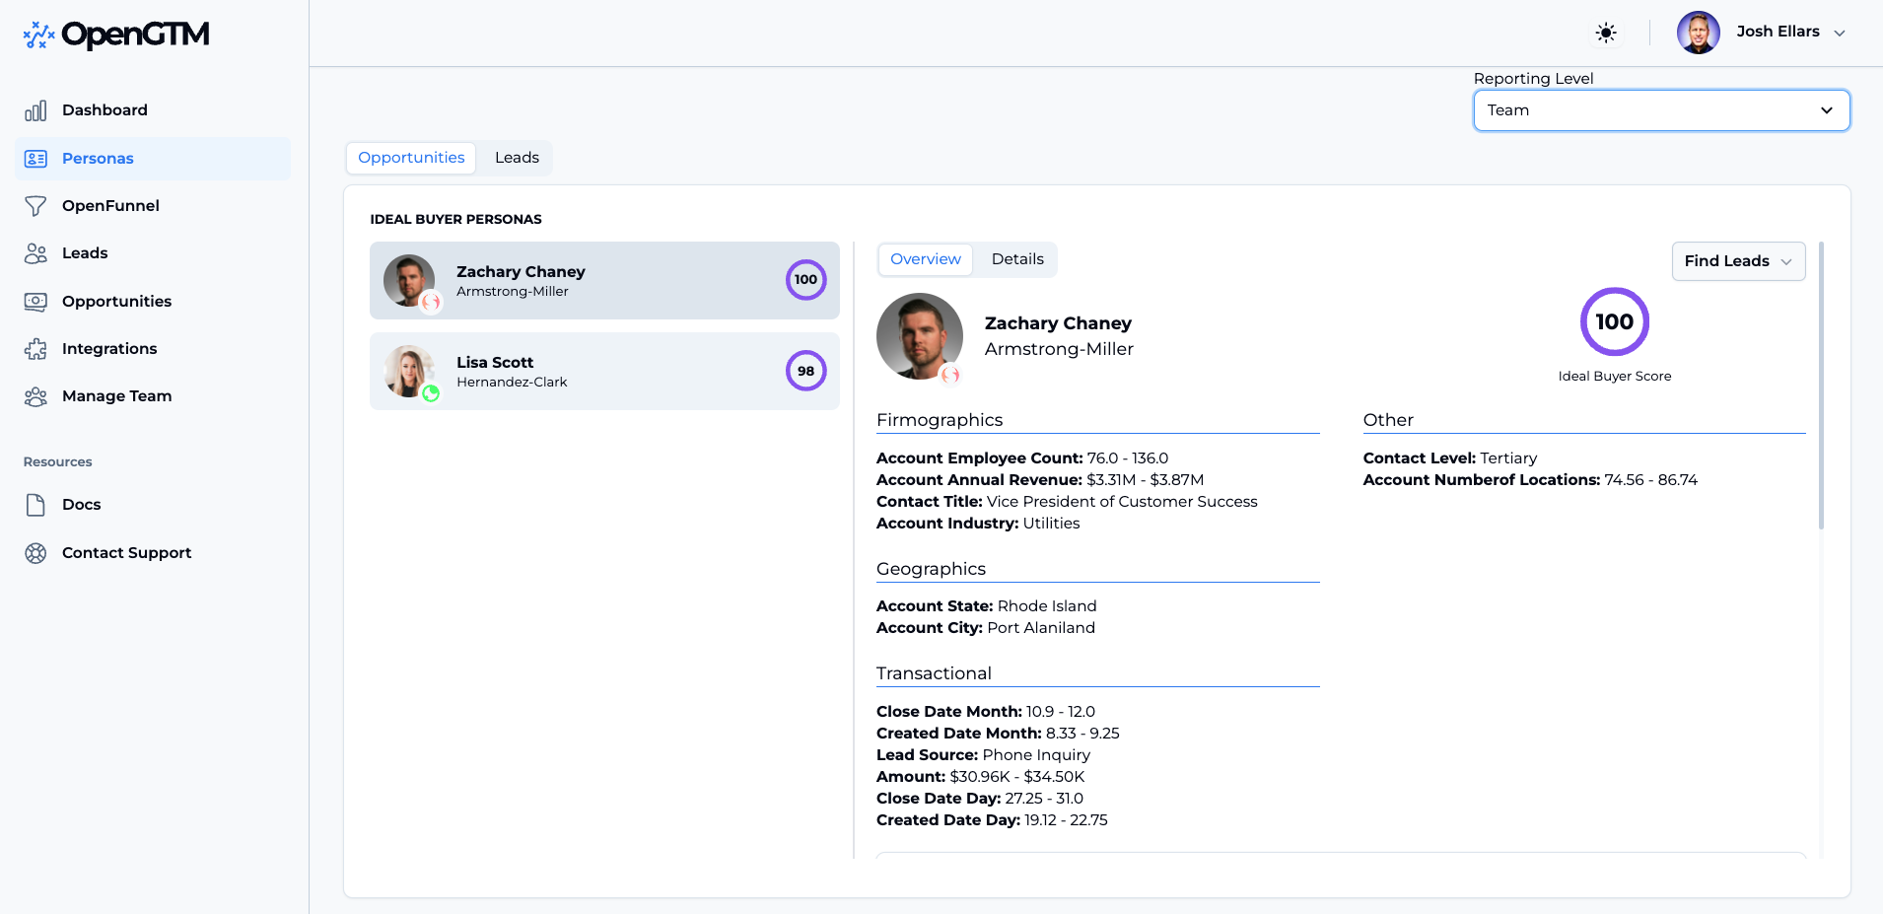
Task: Click the 'Account City: Port Alaniland' line
Action: [x=986, y=628]
